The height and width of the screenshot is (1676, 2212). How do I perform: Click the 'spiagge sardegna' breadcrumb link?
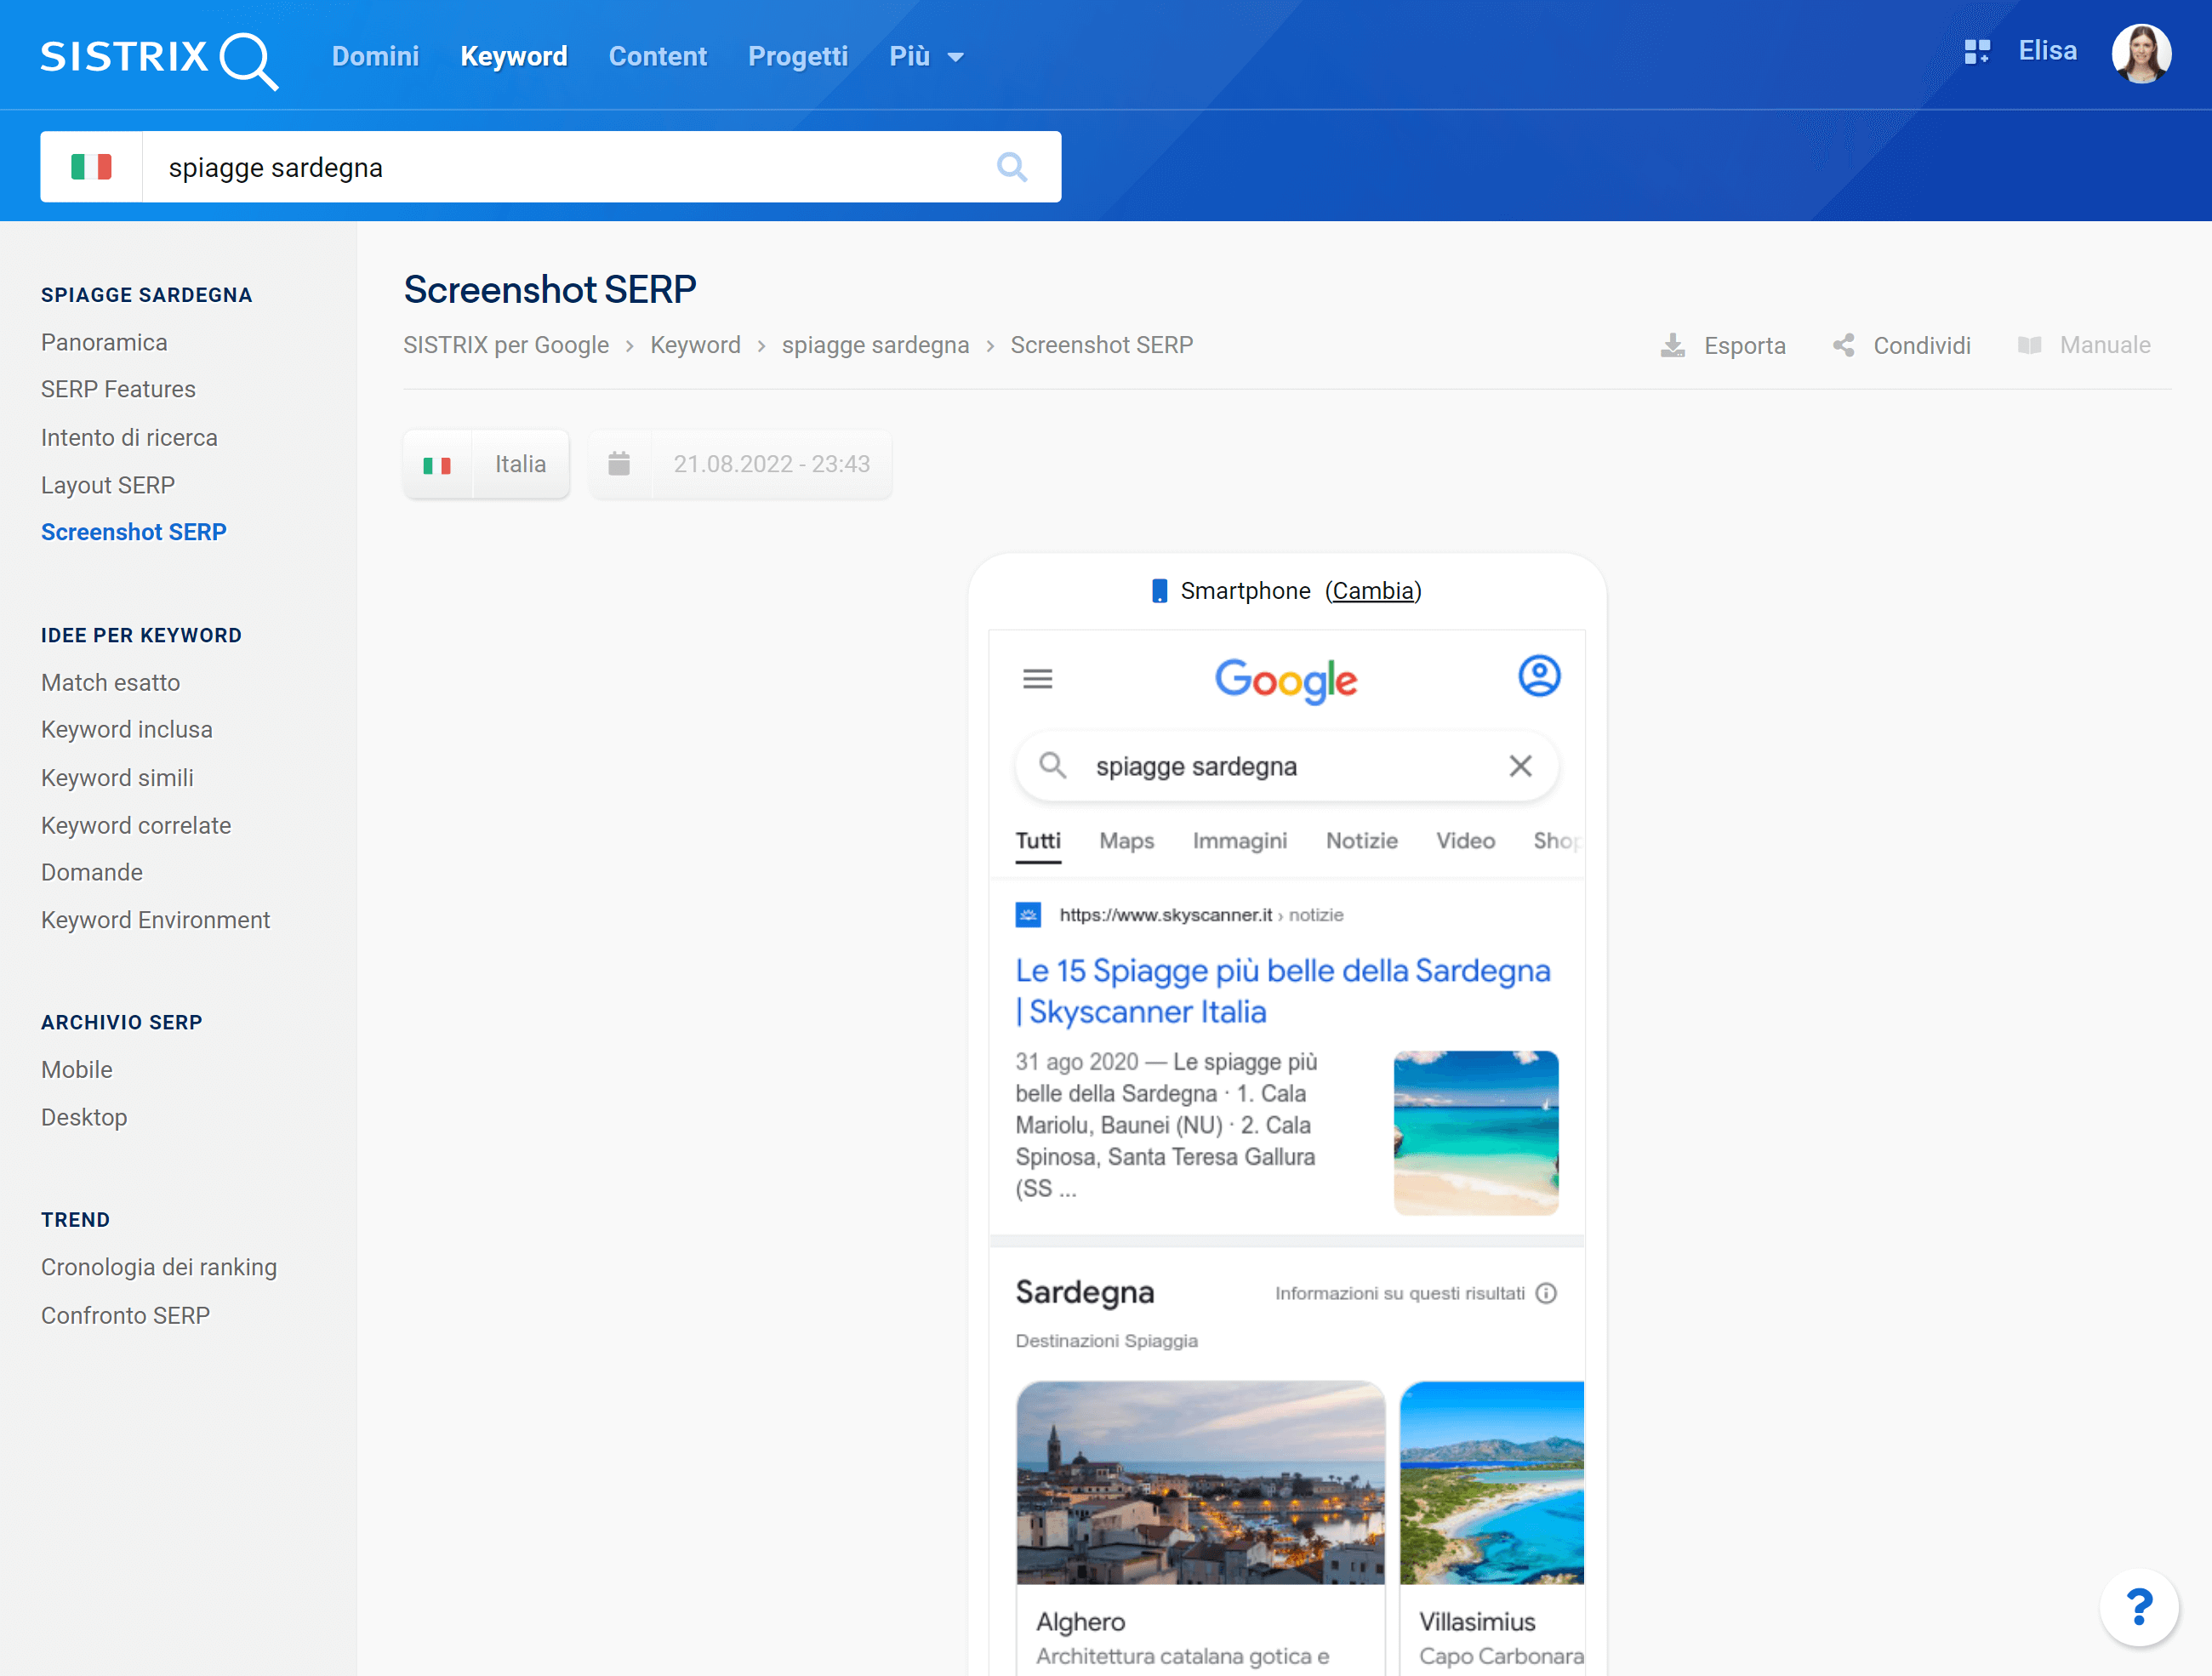[x=875, y=346]
